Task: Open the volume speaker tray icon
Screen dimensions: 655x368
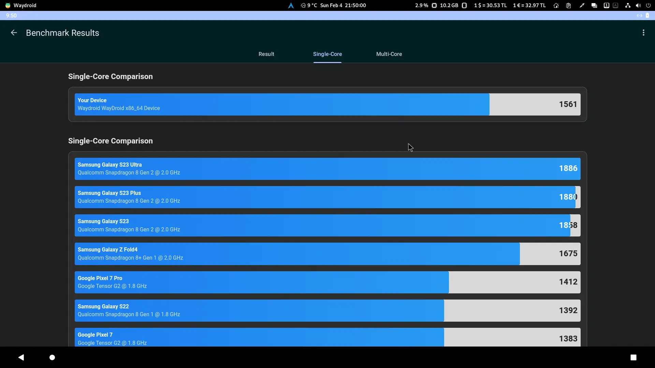Action: point(638,5)
